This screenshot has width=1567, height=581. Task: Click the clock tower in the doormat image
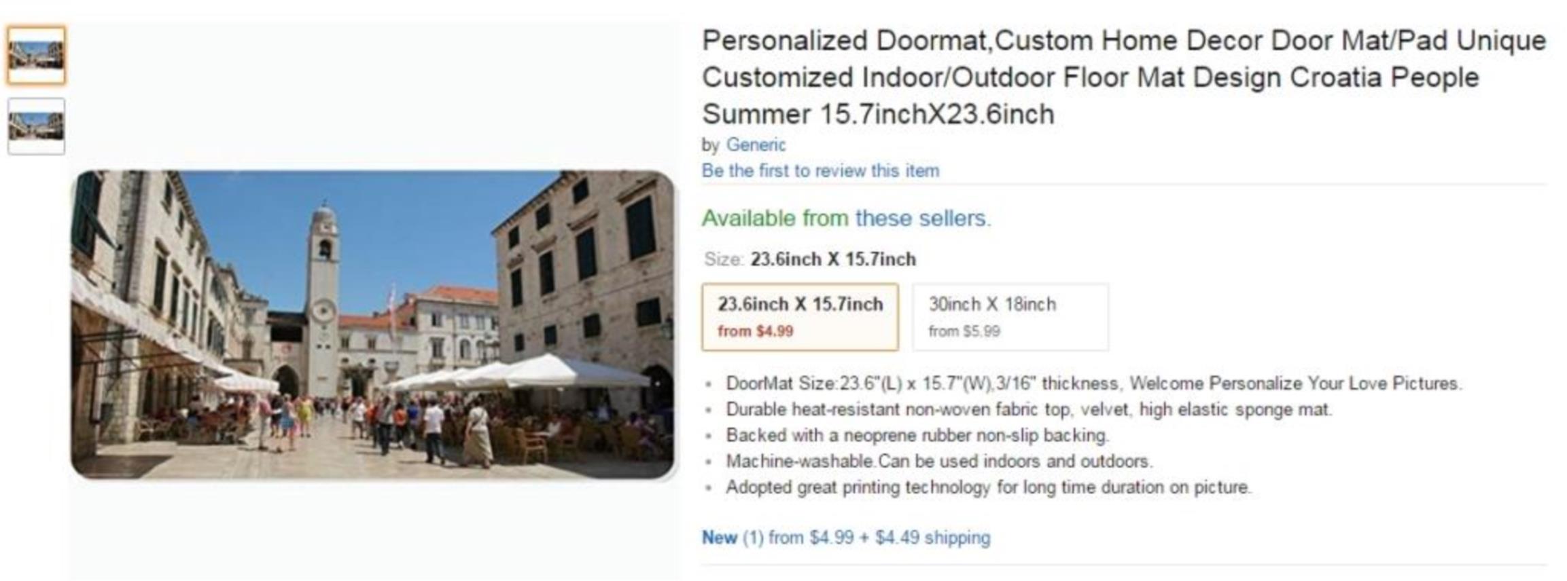[323, 299]
